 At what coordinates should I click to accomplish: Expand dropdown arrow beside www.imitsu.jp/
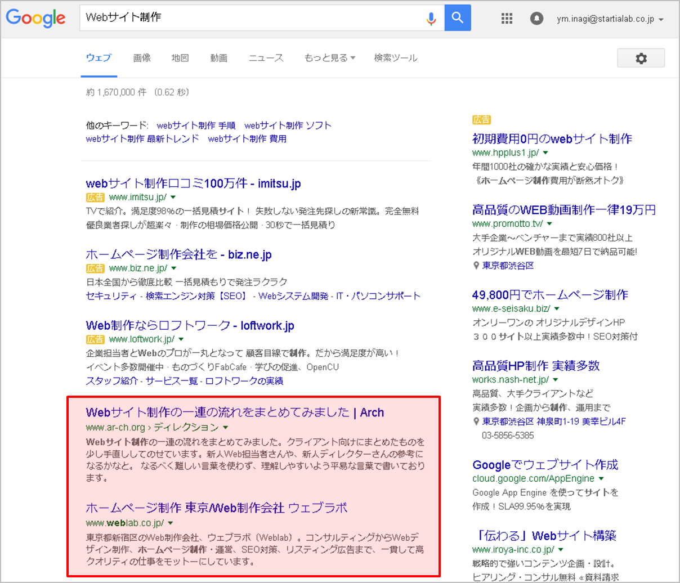(x=173, y=198)
